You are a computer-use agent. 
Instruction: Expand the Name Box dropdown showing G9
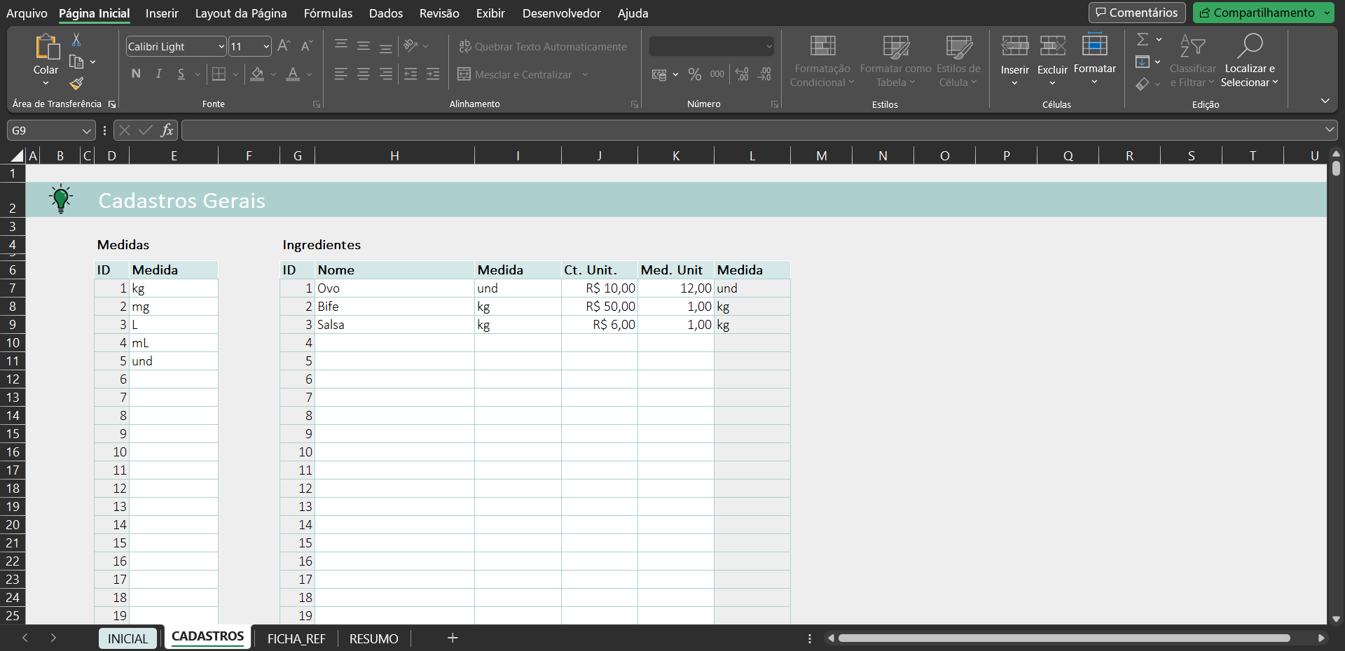[86, 131]
